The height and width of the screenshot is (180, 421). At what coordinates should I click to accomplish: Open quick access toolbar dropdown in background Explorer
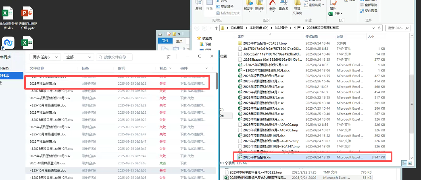(x=179, y=34)
